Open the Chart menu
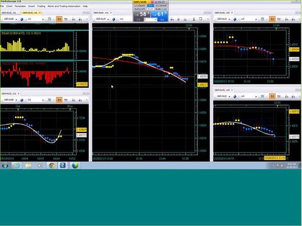The height and width of the screenshot is (226, 302). 9,6
